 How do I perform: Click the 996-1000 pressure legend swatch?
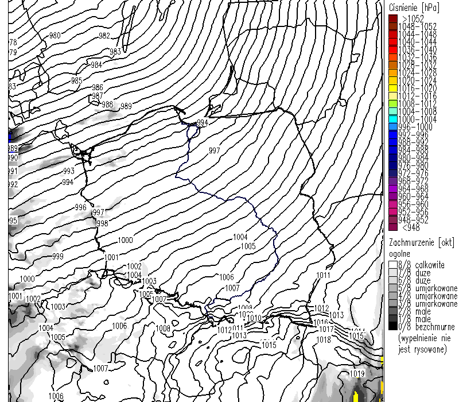point(392,127)
